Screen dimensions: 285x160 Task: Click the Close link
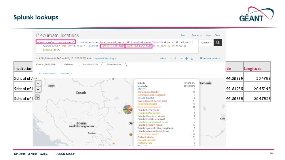217,35
